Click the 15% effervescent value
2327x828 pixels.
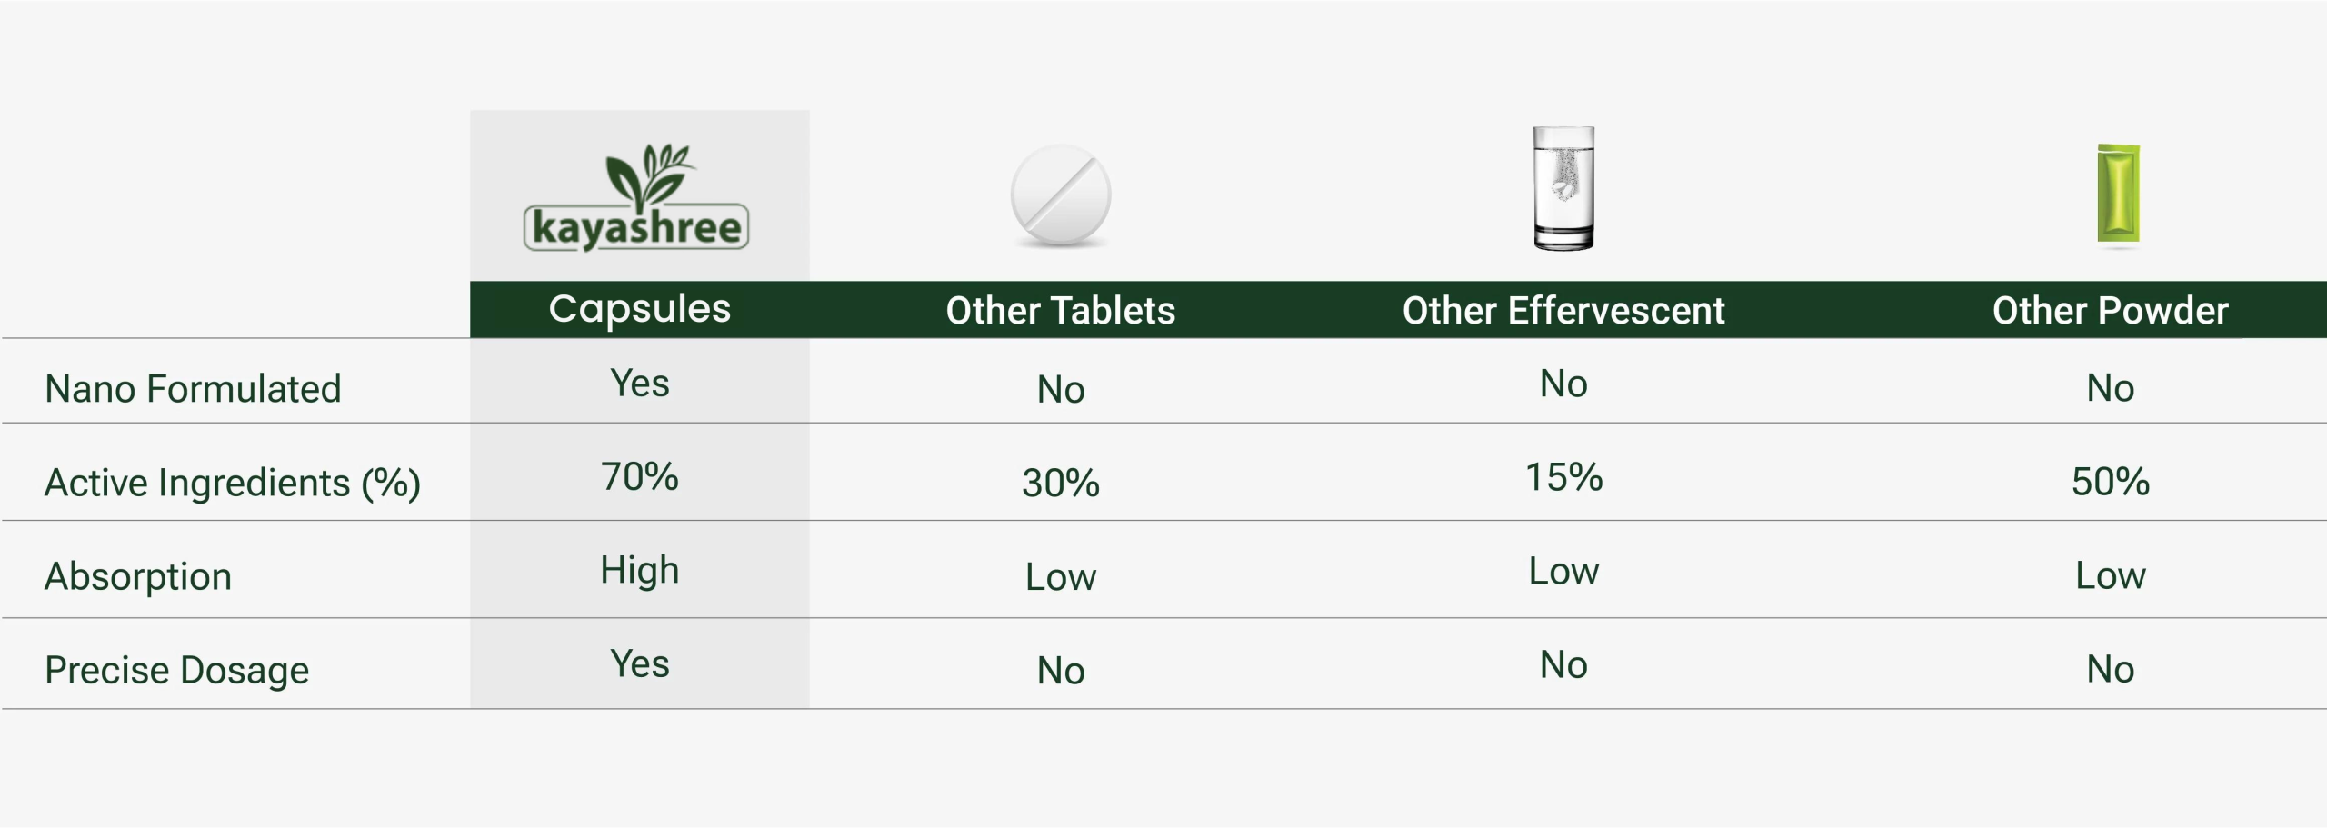click(x=1563, y=477)
